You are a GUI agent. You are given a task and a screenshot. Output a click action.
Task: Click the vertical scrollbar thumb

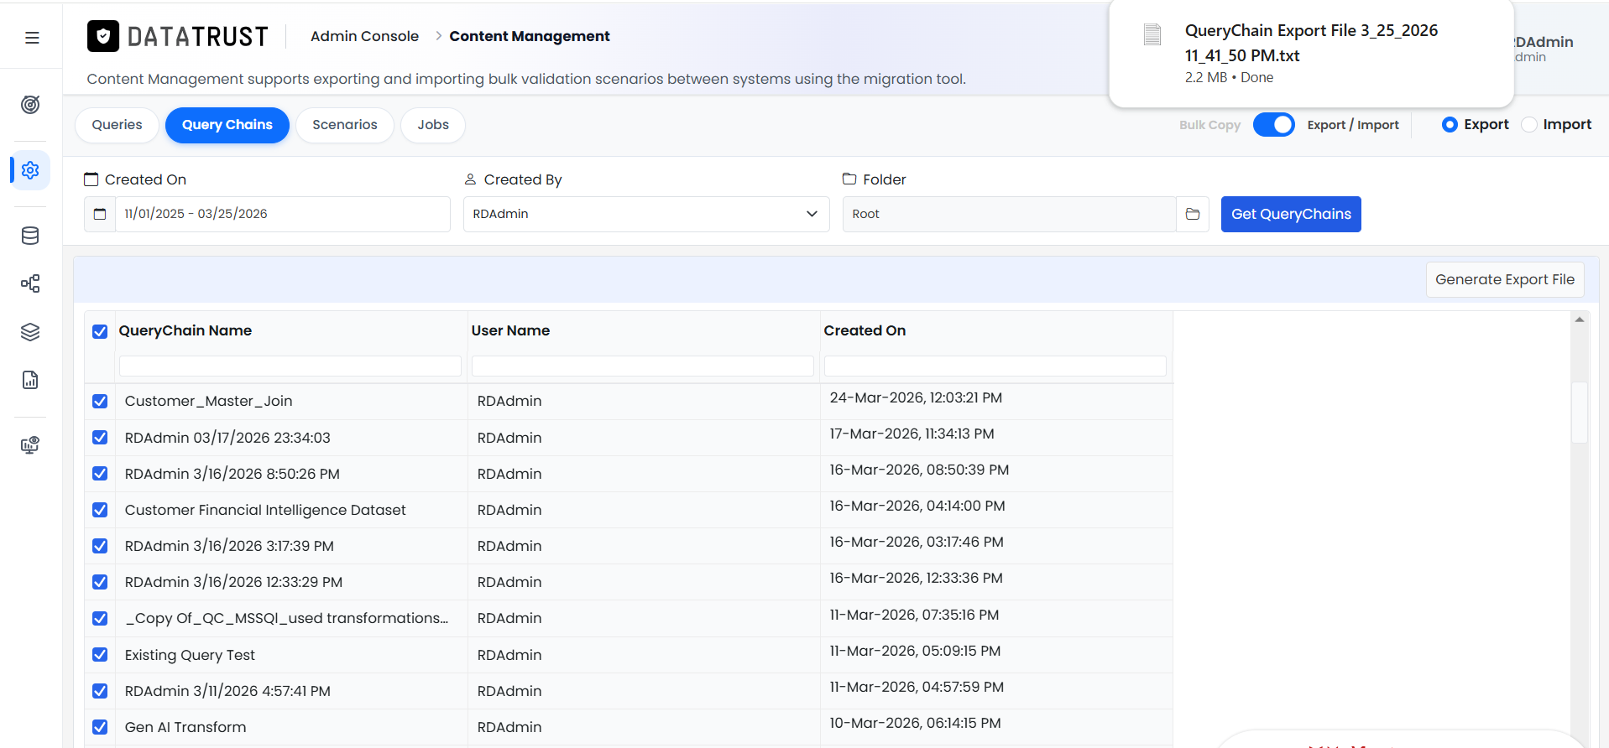[x=1580, y=412]
